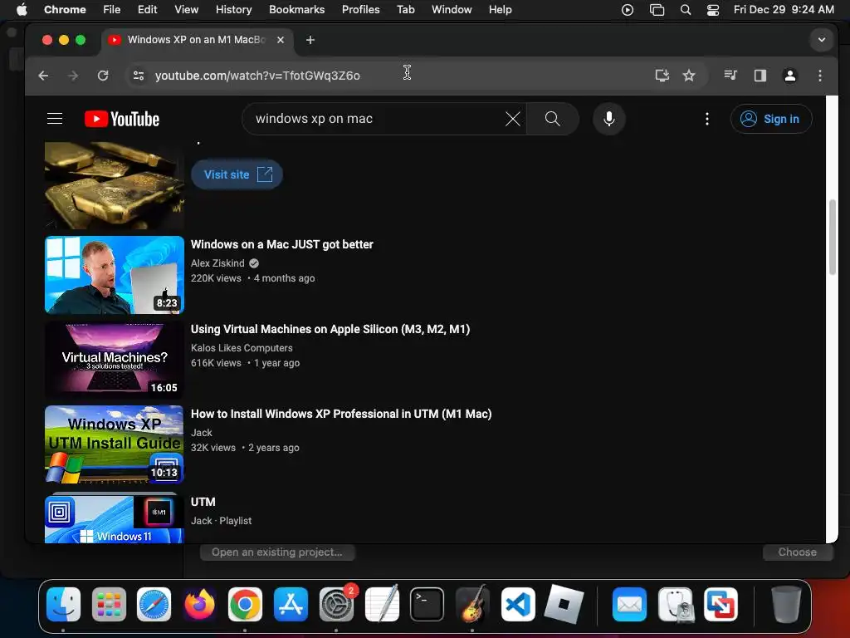The height and width of the screenshot is (638, 850).
Task: Open Terminal from the Dock
Action: (427, 604)
